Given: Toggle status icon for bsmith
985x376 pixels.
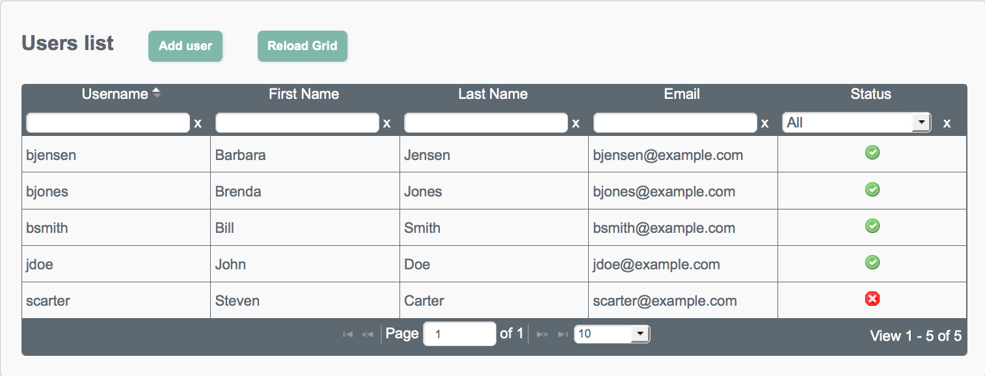Looking at the screenshot, I should (x=872, y=226).
